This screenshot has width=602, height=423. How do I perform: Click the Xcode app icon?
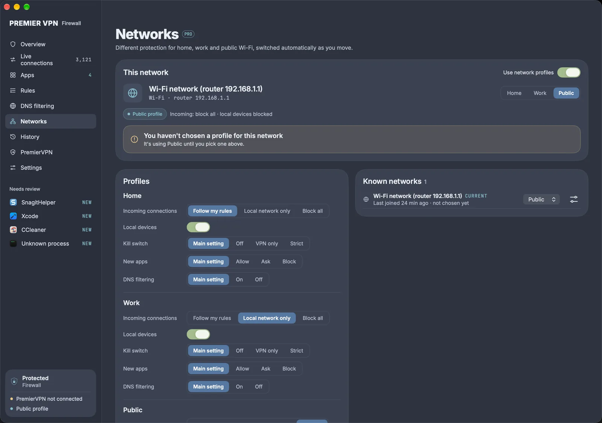click(x=13, y=216)
